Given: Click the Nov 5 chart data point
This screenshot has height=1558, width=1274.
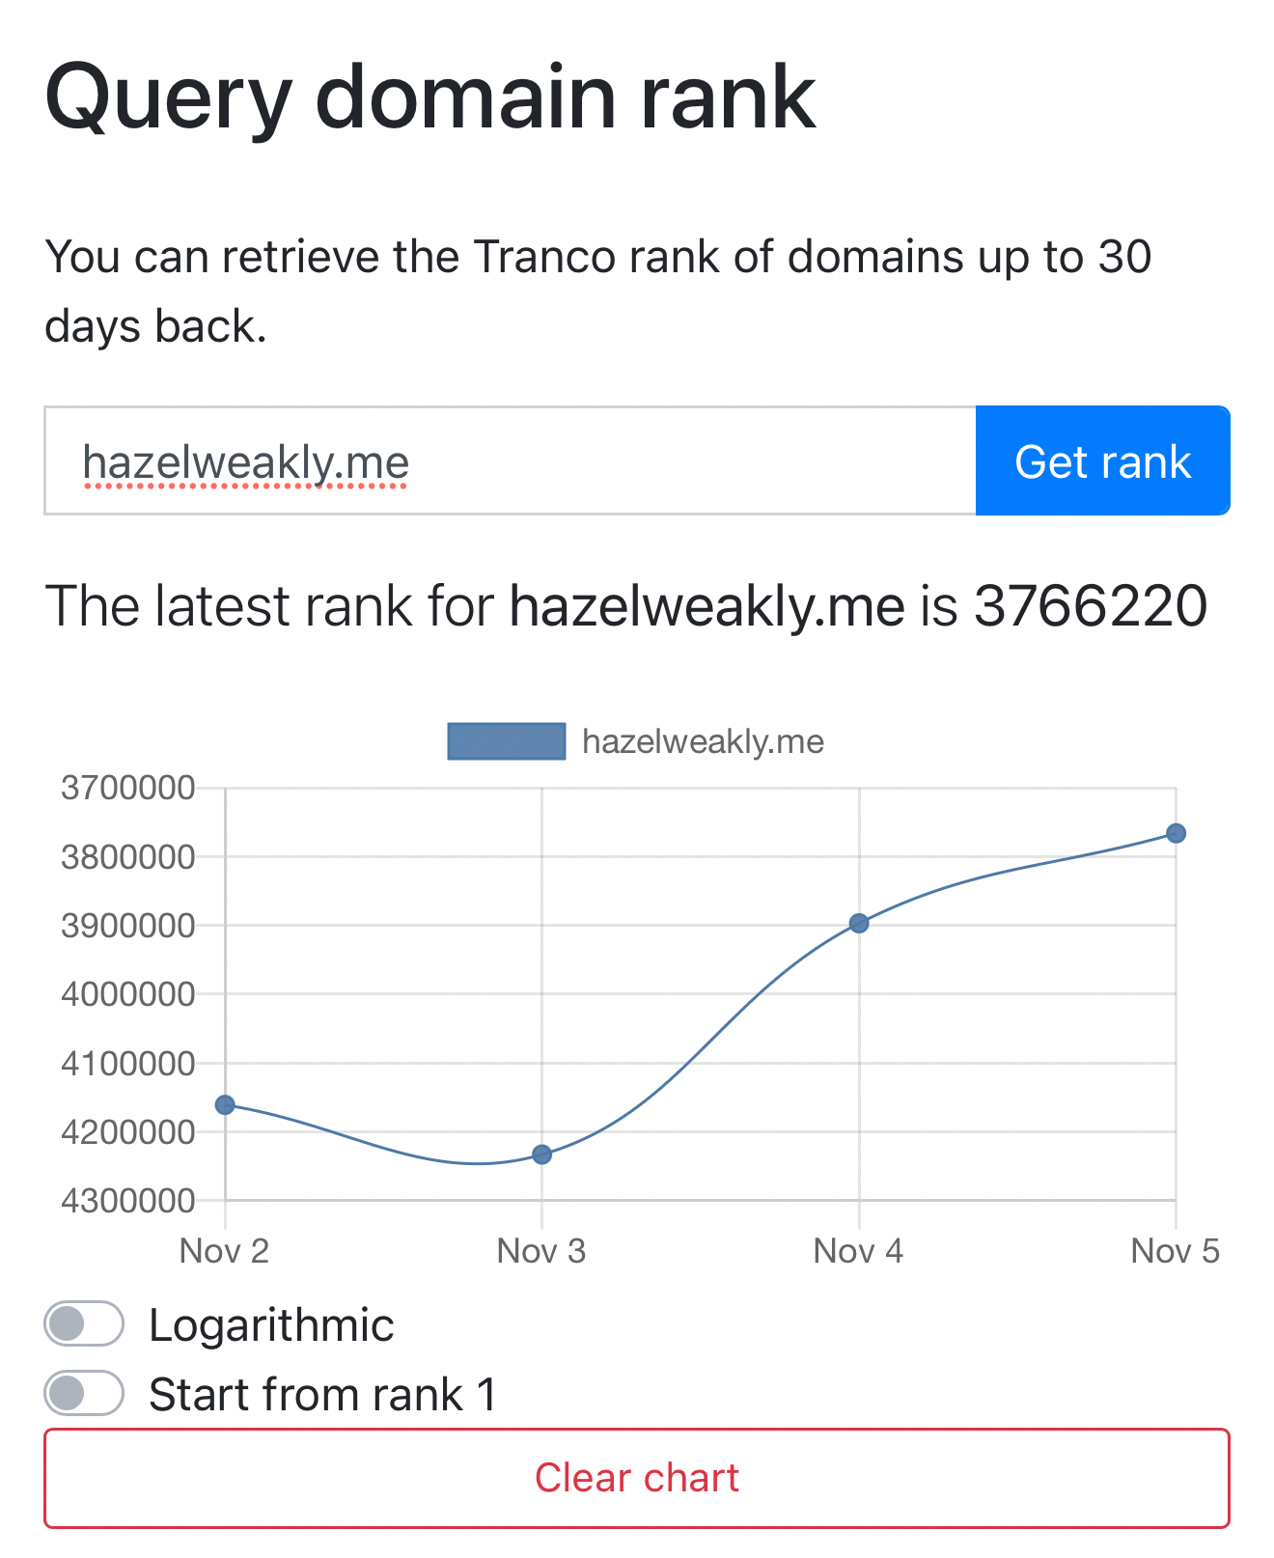Looking at the screenshot, I should click(x=1176, y=833).
